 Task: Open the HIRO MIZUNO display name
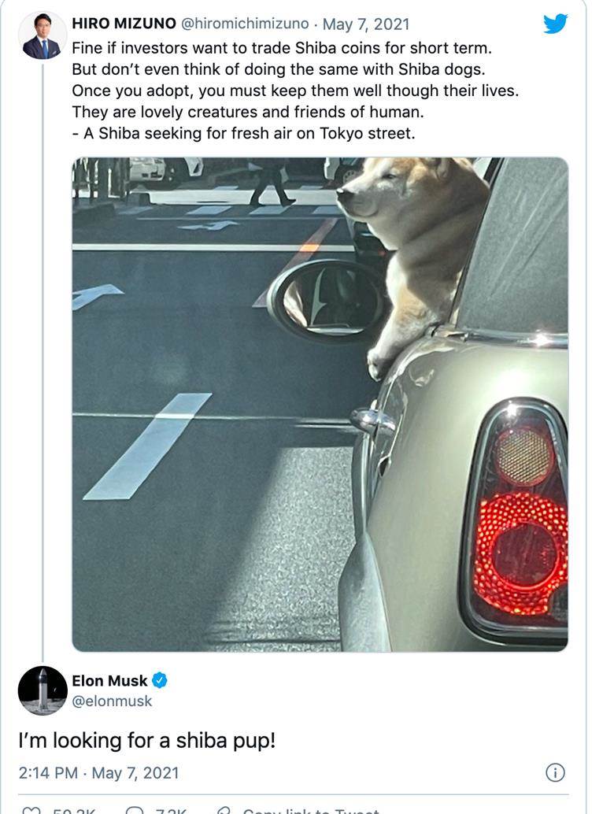[124, 24]
